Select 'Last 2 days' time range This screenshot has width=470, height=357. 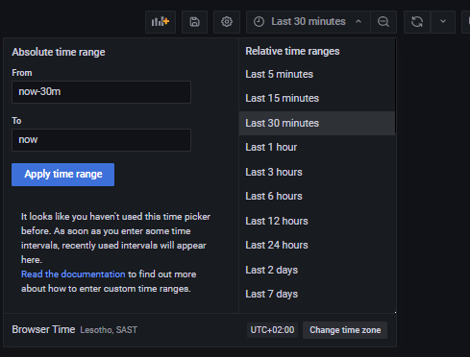[317, 270]
